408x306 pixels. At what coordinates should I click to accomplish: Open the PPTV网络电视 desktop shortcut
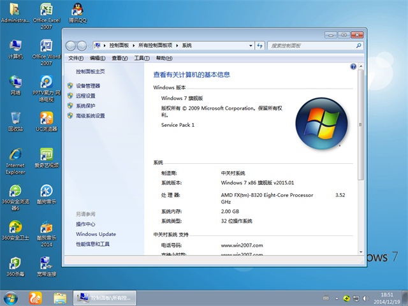47,89
